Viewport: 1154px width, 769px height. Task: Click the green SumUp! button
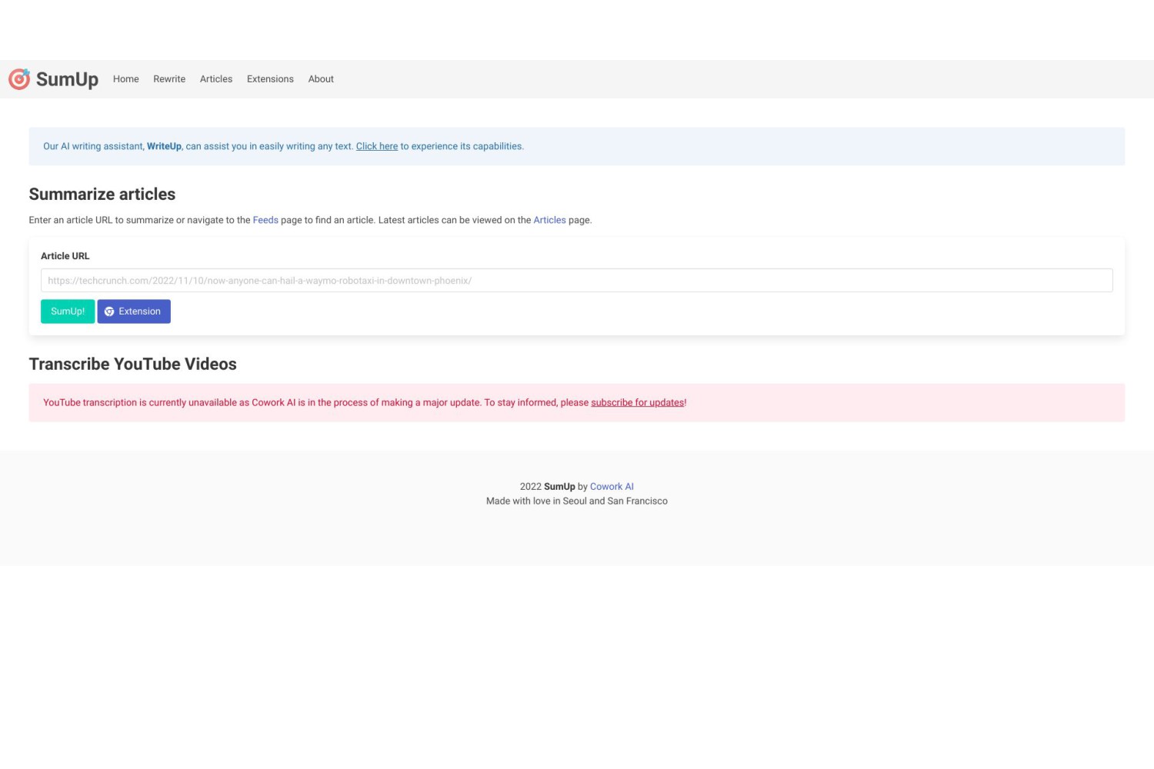(68, 311)
